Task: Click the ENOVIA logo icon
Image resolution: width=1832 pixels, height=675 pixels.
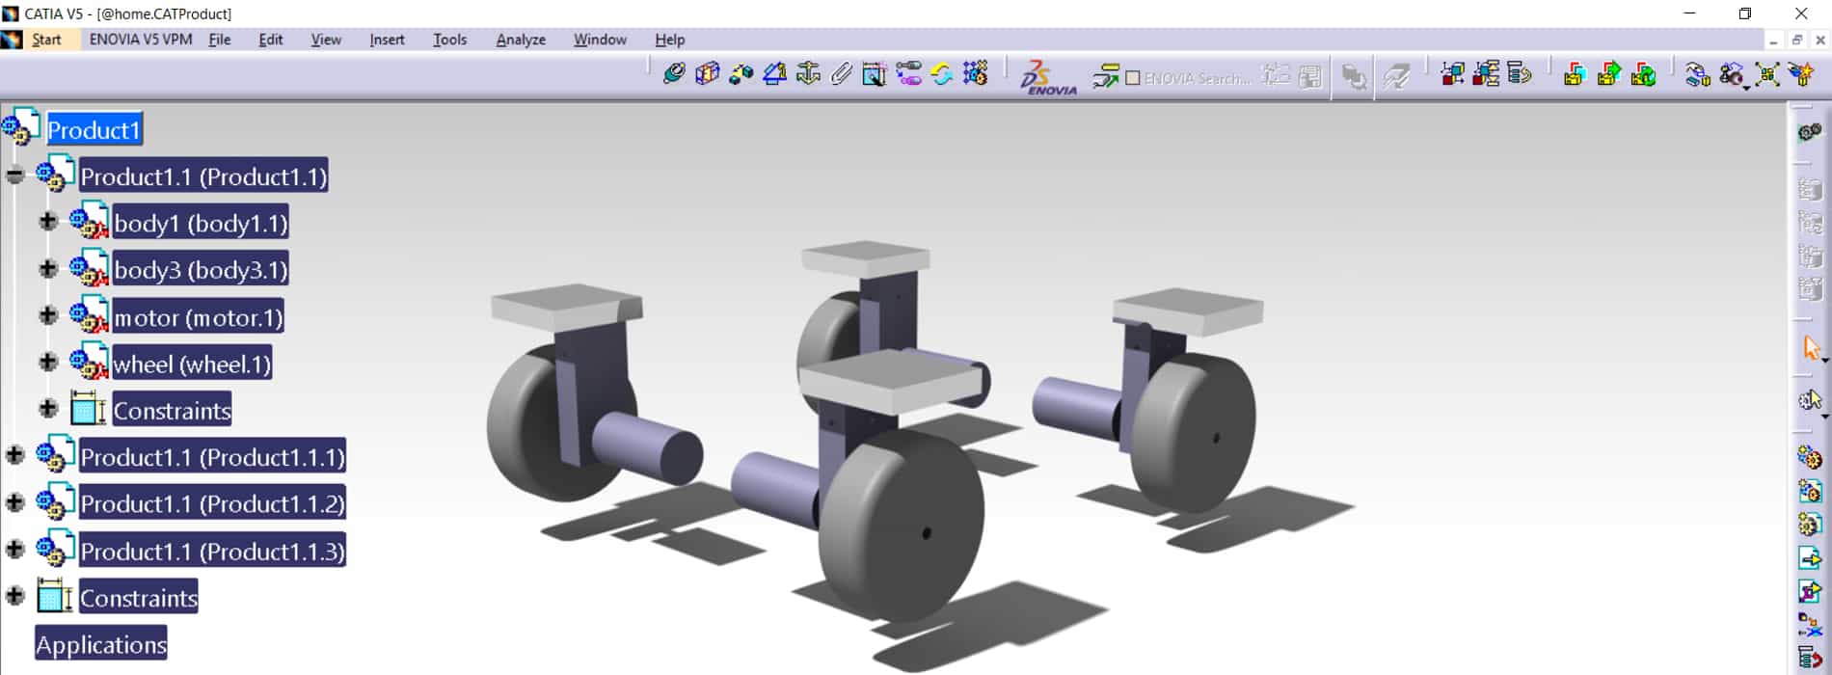Action: click(1047, 77)
